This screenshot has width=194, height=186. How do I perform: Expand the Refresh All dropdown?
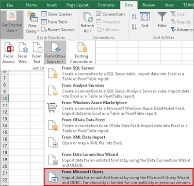tap(87, 22)
